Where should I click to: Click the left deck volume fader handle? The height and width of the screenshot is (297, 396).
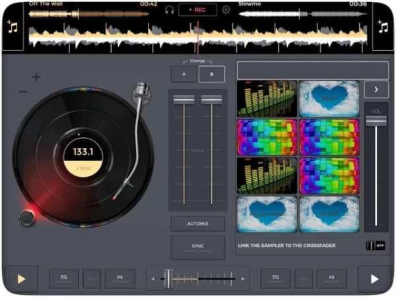[x=184, y=100]
